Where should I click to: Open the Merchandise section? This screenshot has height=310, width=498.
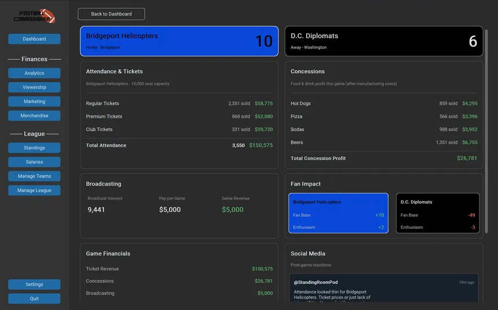point(34,116)
